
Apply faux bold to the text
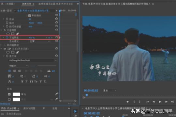pos(22,82)
